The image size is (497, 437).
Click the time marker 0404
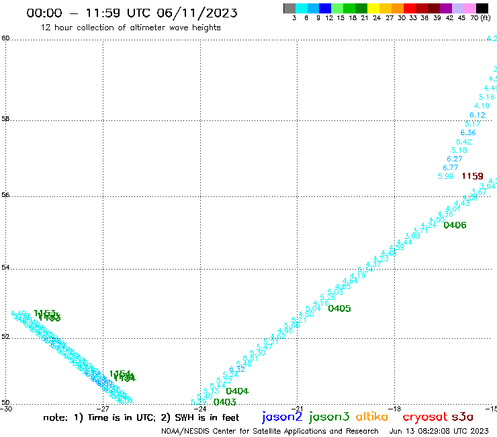tap(237, 391)
